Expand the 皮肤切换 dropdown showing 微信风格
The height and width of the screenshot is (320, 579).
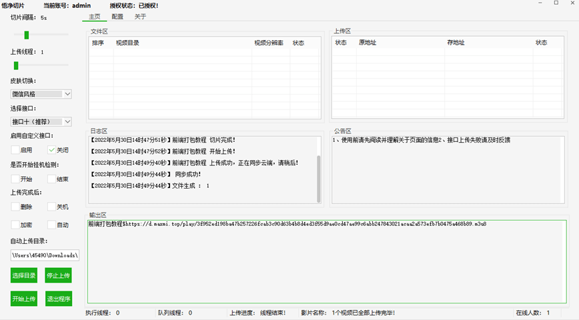click(41, 94)
